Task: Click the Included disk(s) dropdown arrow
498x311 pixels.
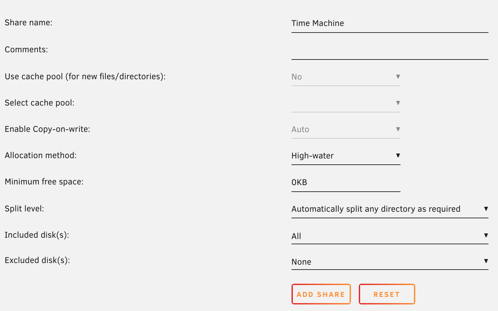Action: pyautogui.click(x=486, y=235)
